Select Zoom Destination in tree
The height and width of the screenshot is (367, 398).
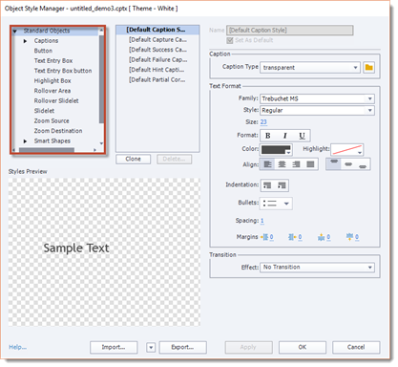pos(58,131)
